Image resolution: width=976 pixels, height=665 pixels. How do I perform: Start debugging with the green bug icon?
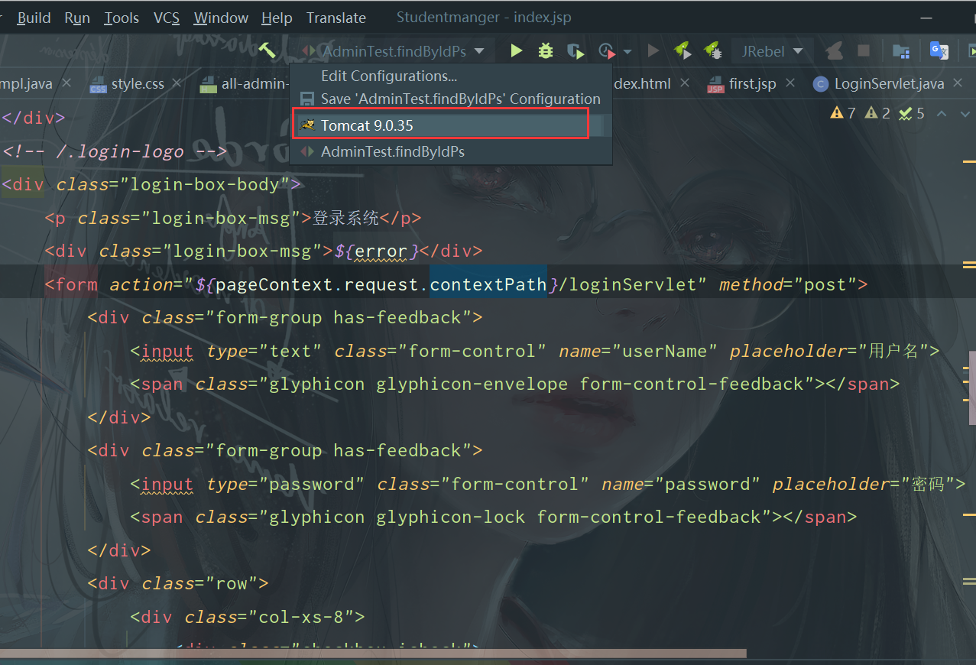pyautogui.click(x=546, y=50)
